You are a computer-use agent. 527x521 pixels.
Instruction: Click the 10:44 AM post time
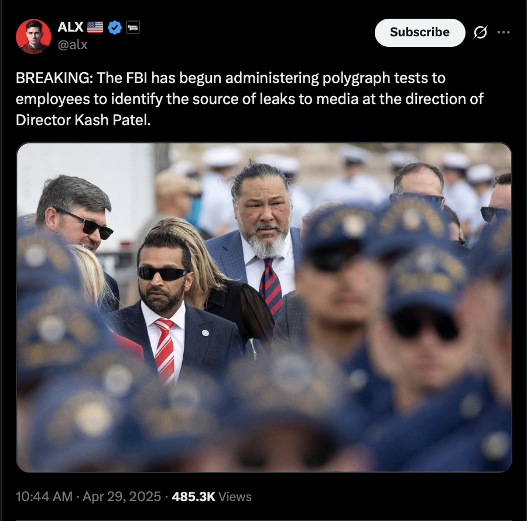44,496
